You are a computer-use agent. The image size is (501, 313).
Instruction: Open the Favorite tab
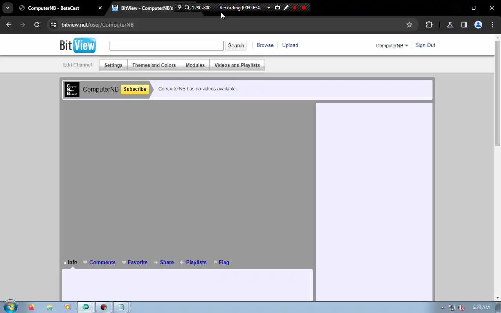coord(135,263)
